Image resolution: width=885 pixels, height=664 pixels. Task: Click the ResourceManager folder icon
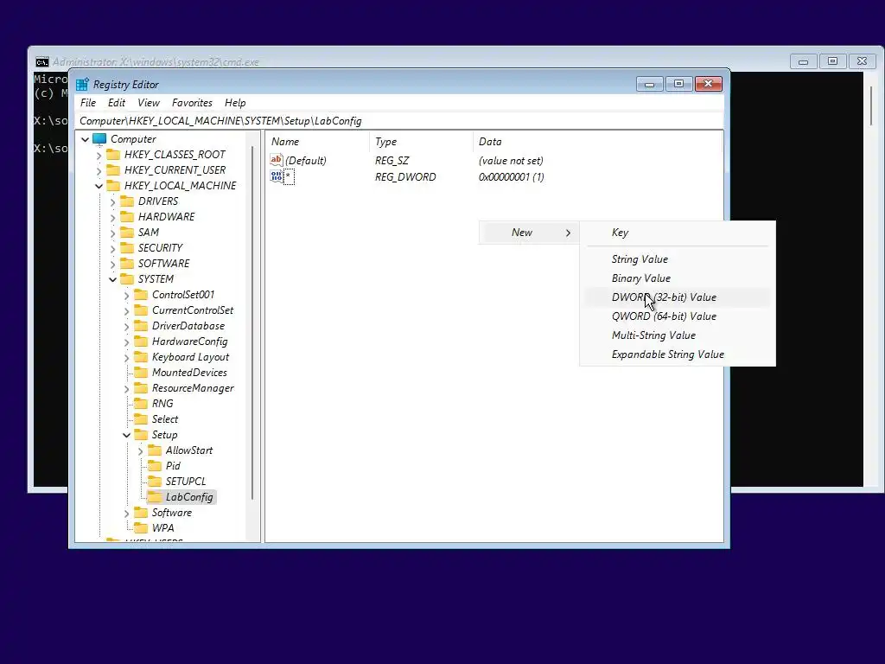141,388
